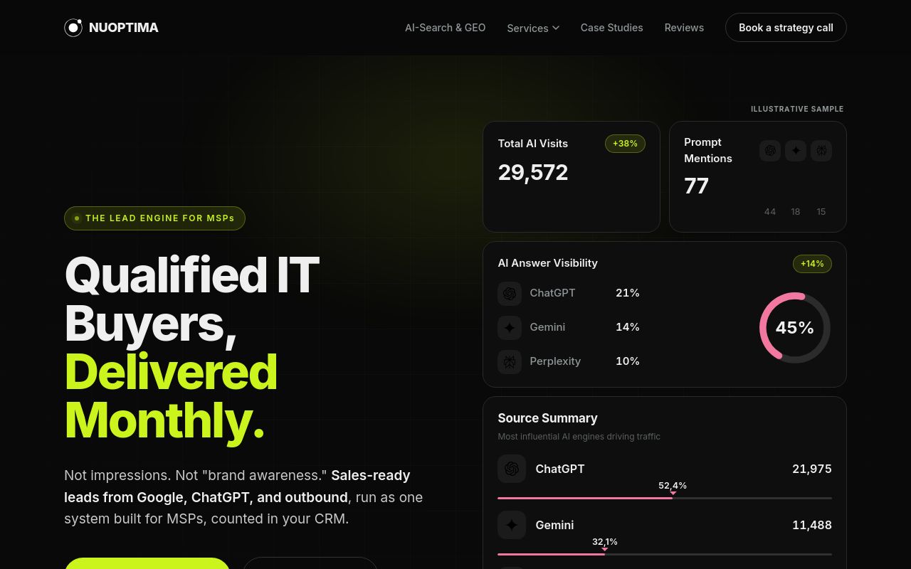
Task: Click the NUOPTIMA wordmark text
Action: [x=124, y=28]
